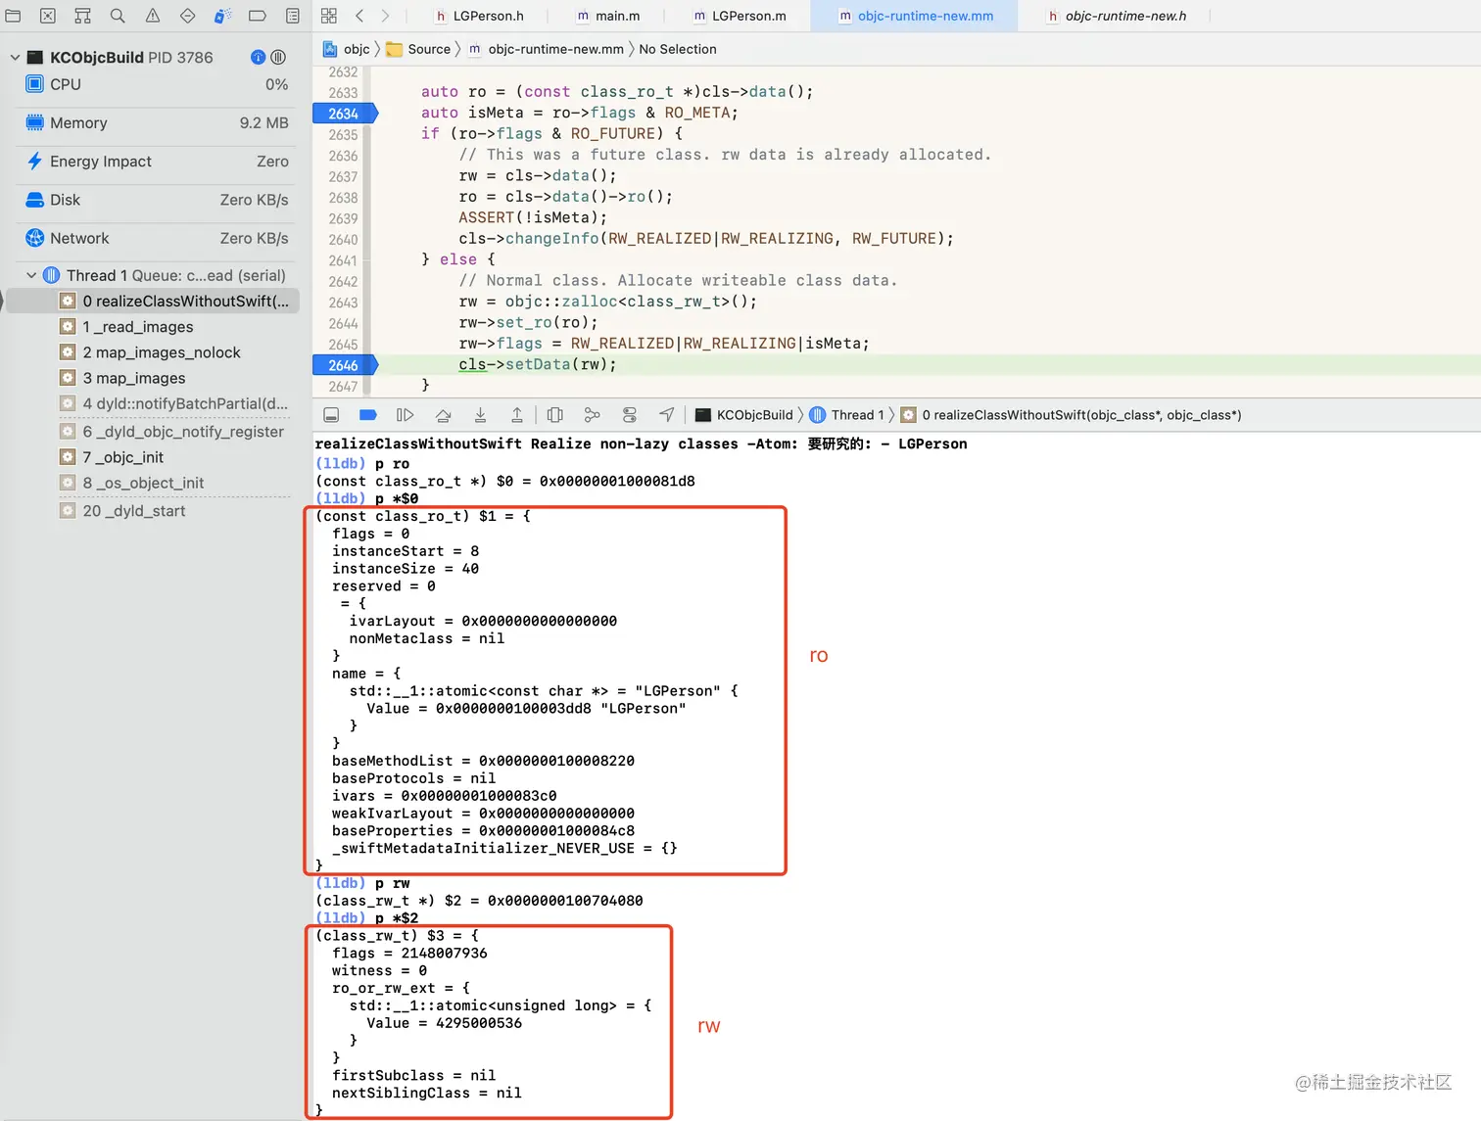Open the objc-runtime-new.mm file breadcrumb
Screen dimensions: 1481x1121
tap(546, 49)
